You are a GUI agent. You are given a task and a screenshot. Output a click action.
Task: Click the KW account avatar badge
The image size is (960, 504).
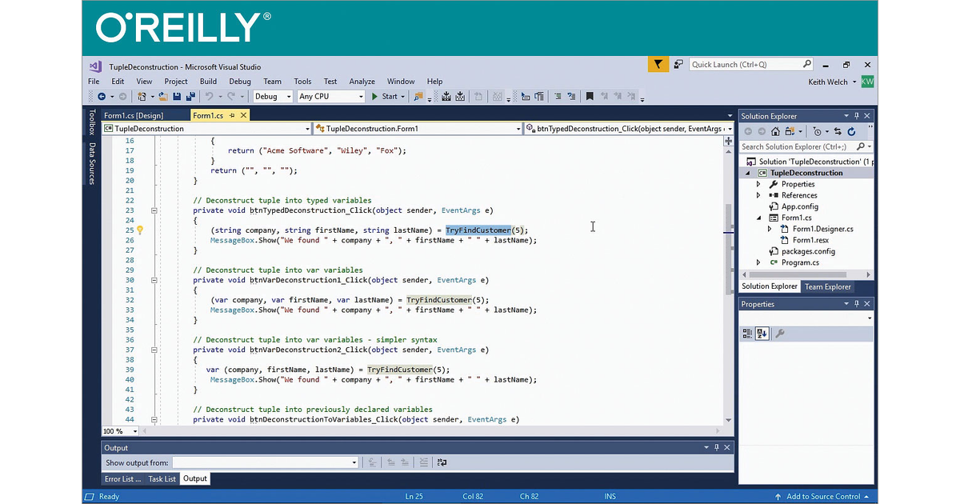pos(868,82)
